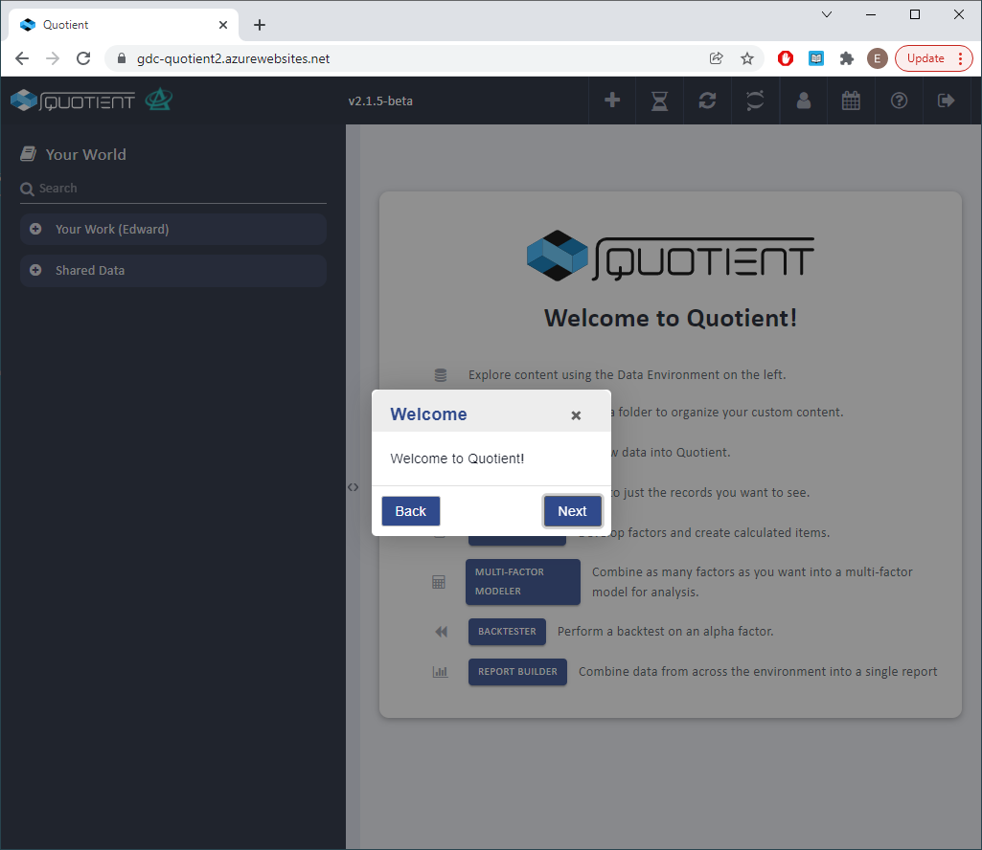
Task: Close the Welcome dialog with X
Action: (x=576, y=415)
